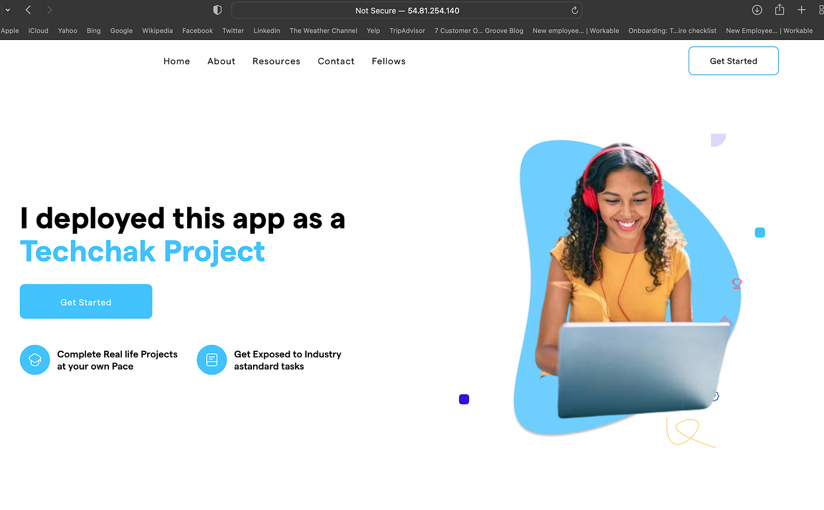
Task: Open the iCloud bookmark
Action: click(38, 31)
